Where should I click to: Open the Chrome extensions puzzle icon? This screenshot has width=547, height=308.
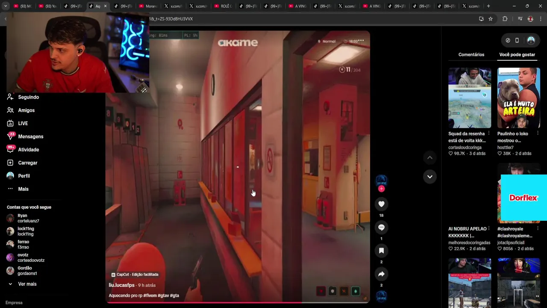tap(505, 19)
